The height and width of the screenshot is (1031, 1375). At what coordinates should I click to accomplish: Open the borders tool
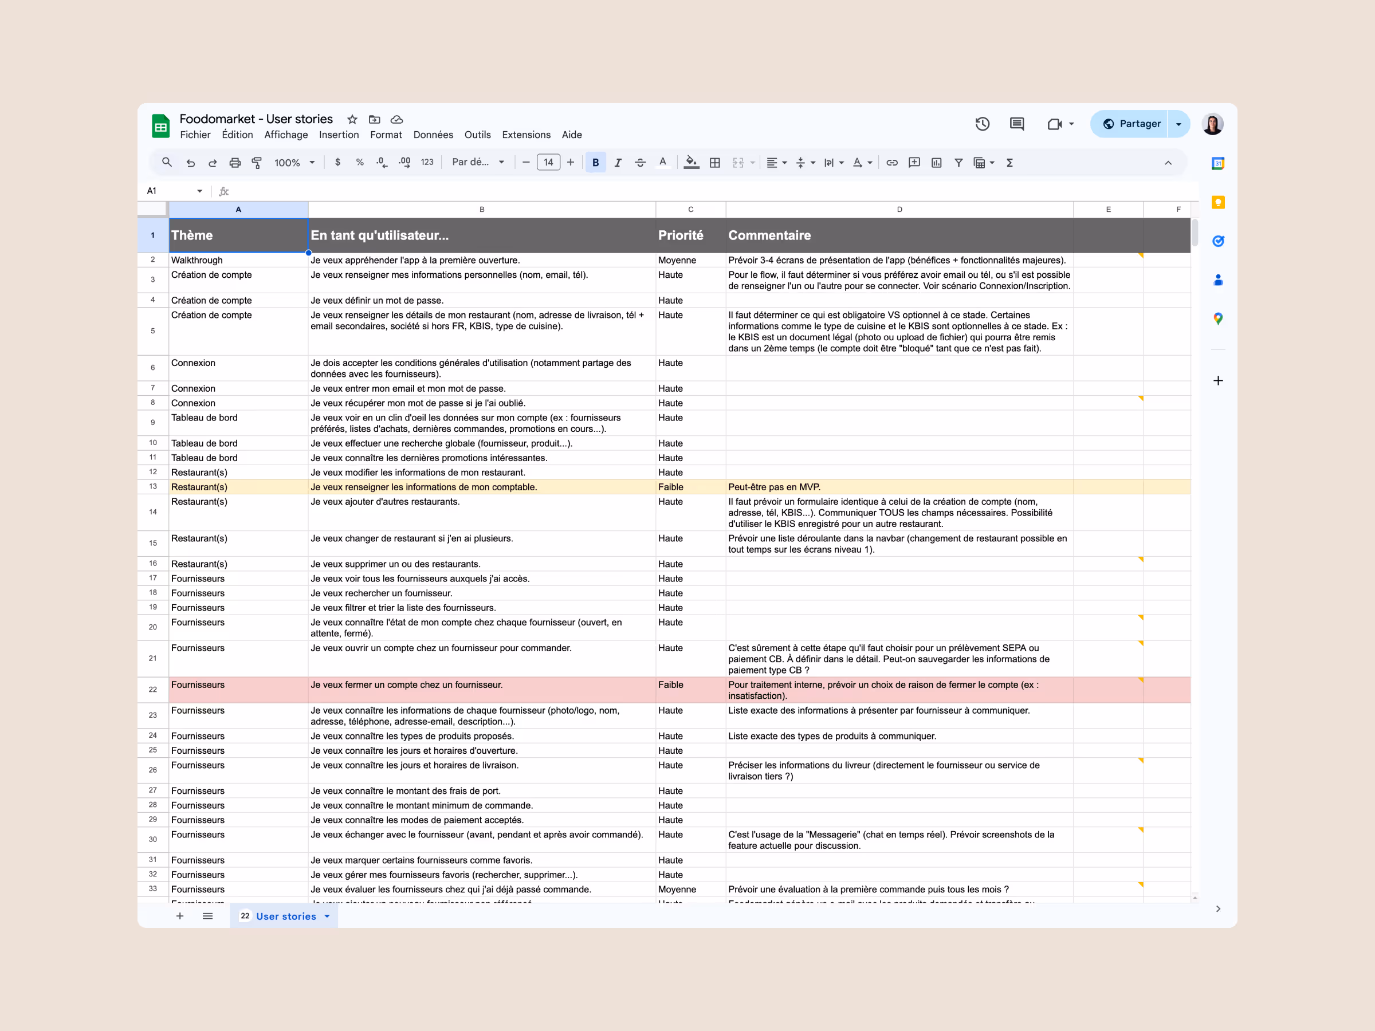(x=715, y=163)
